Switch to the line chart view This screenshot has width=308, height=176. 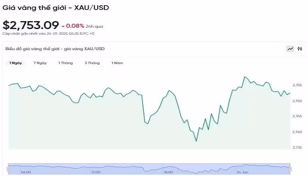coord(290,49)
